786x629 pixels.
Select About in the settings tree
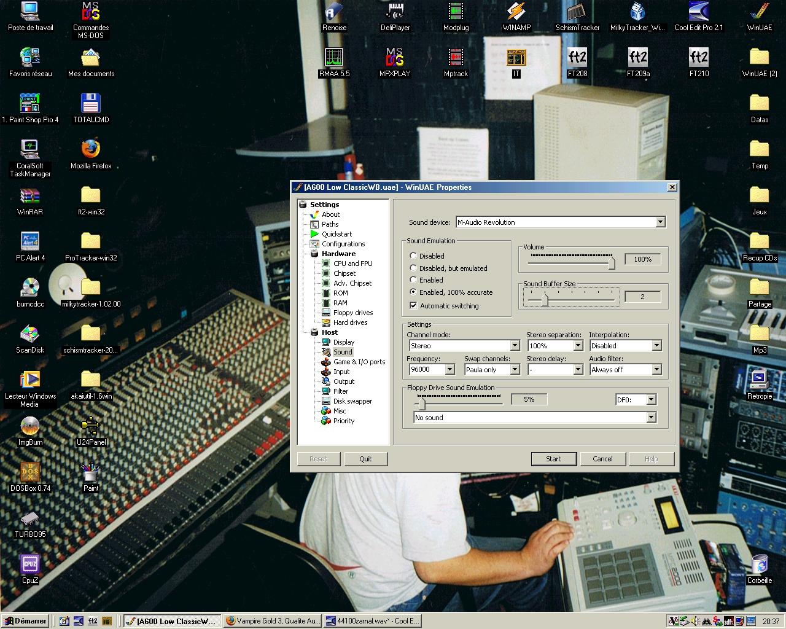pos(330,214)
